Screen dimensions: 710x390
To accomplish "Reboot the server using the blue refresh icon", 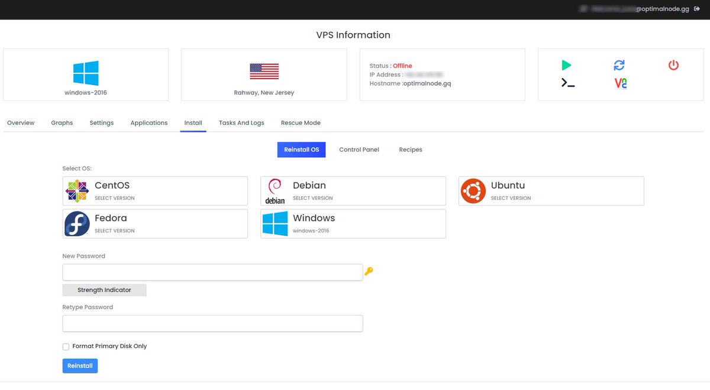I will tap(619, 65).
